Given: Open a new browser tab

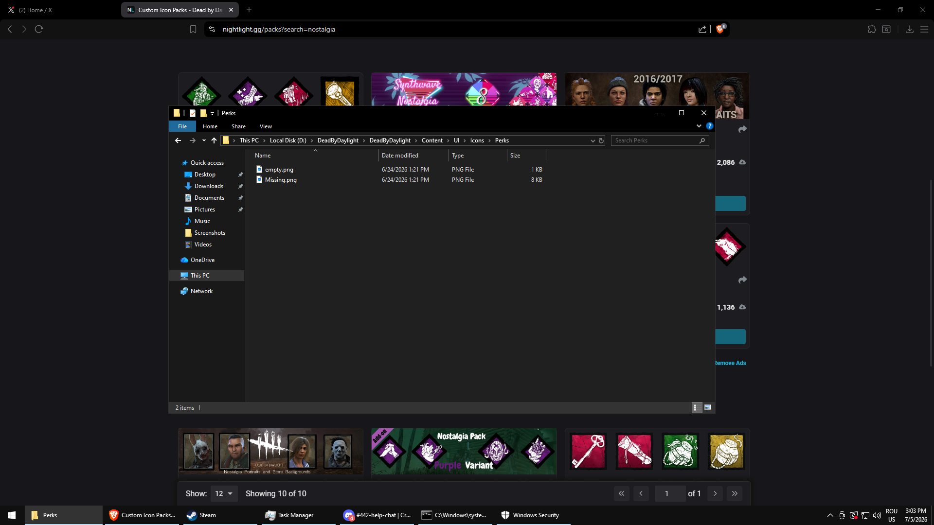Looking at the screenshot, I should [x=249, y=10].
